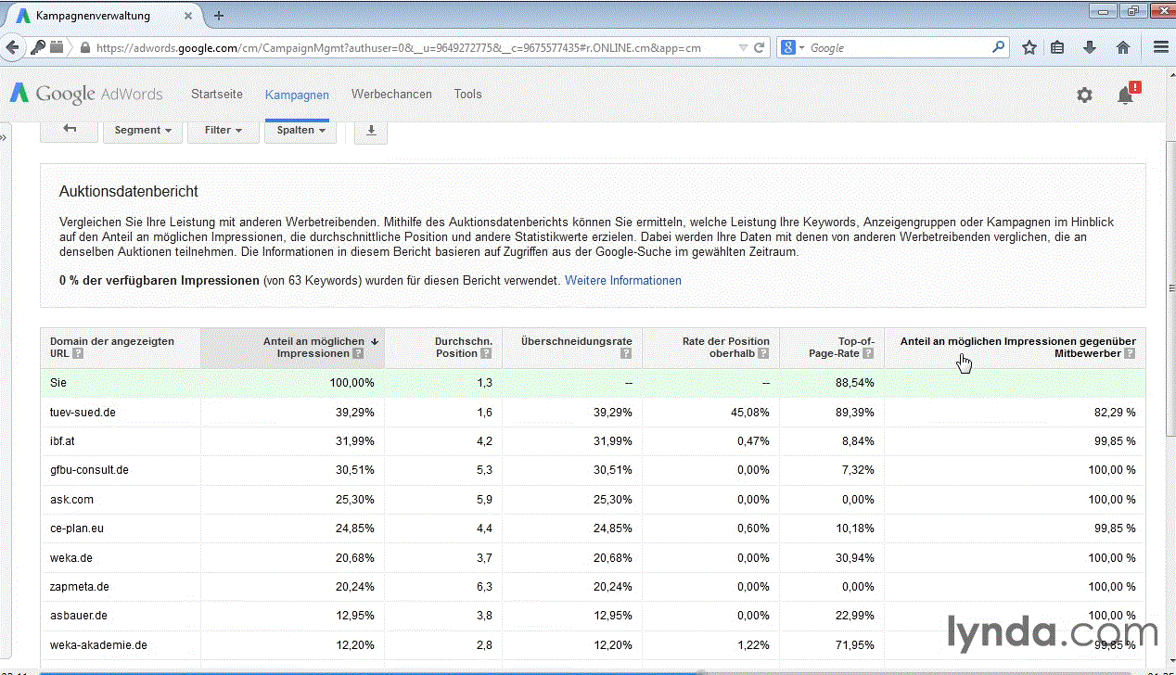Open a new browser tab with plus
This screenshot has height=675, width=1176.
[219, 15]
